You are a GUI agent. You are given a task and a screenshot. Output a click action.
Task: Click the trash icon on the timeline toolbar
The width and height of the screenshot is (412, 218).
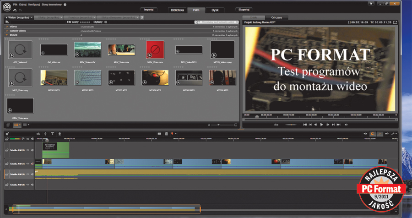pos(166,133)
